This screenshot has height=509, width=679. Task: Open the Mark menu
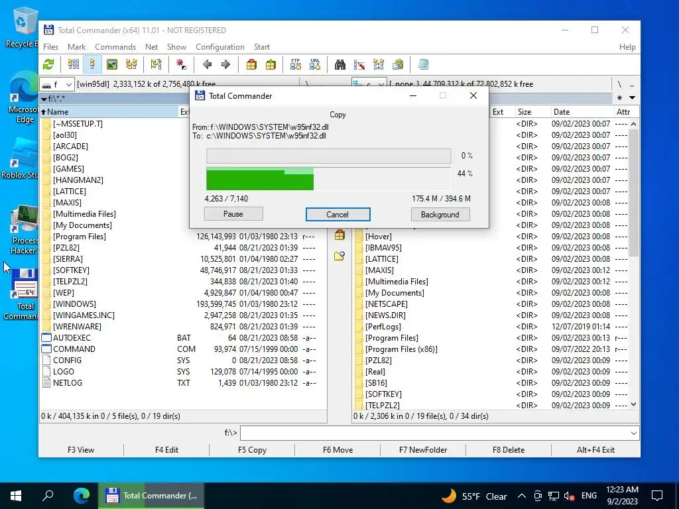point(77,47)
